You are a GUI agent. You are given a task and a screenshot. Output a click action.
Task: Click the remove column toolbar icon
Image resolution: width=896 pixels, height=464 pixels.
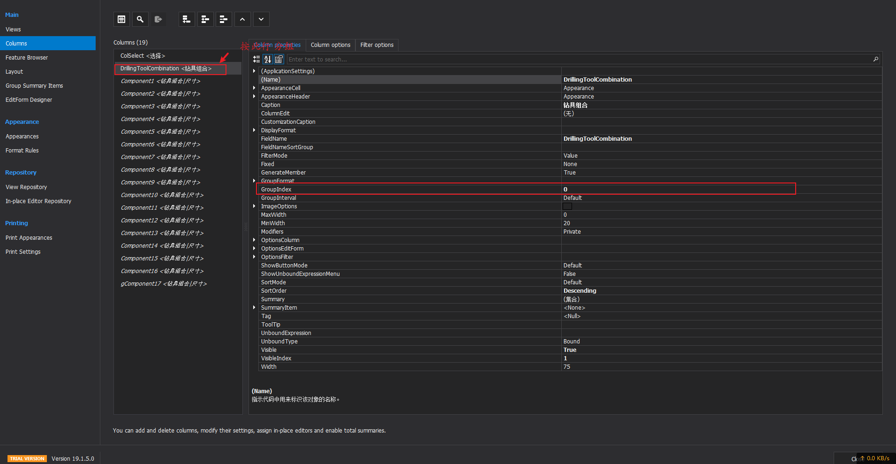[x=224, y=19]
